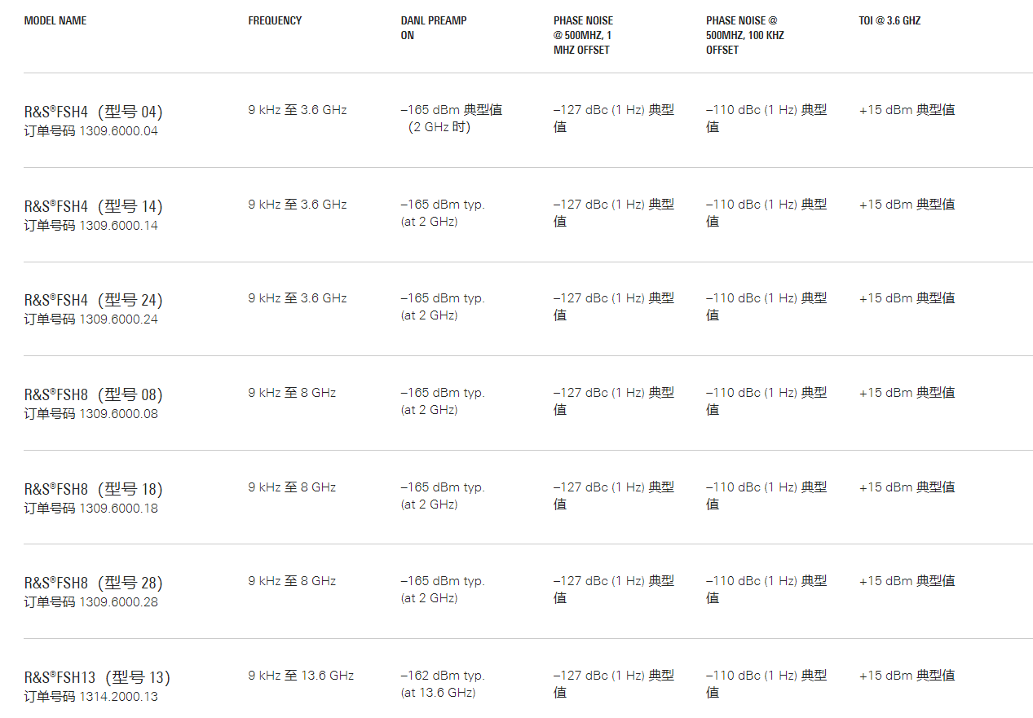Click order number 1314.2000.13
This screenshot has width=1033, height=718.
[x=118, y=697]
